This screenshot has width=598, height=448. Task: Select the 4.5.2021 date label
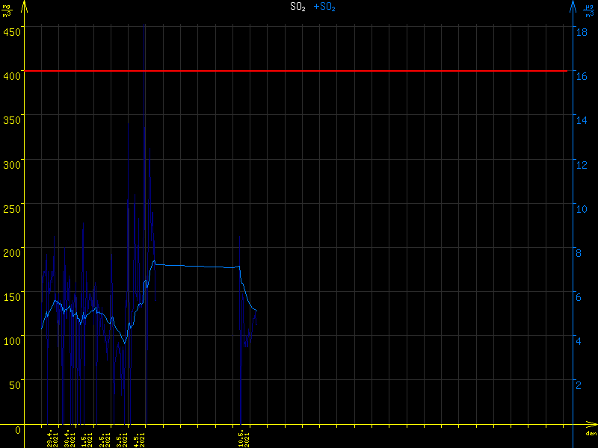(139, 438)
